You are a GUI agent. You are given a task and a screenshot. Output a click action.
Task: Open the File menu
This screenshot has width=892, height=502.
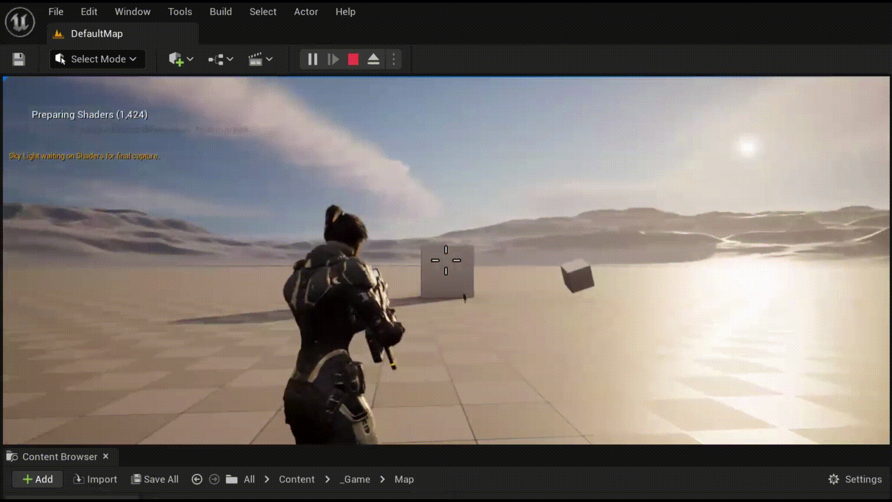56,12
